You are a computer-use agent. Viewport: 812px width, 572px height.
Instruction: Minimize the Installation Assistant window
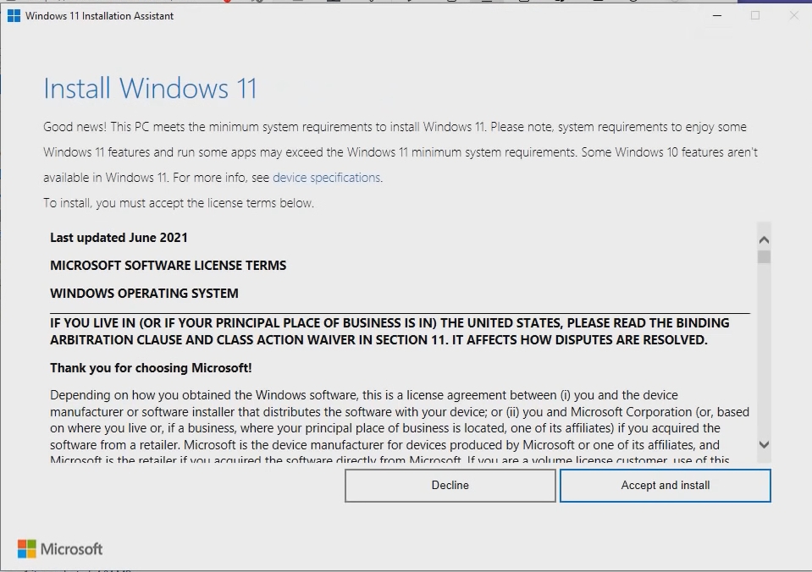(x=716, y=15)
